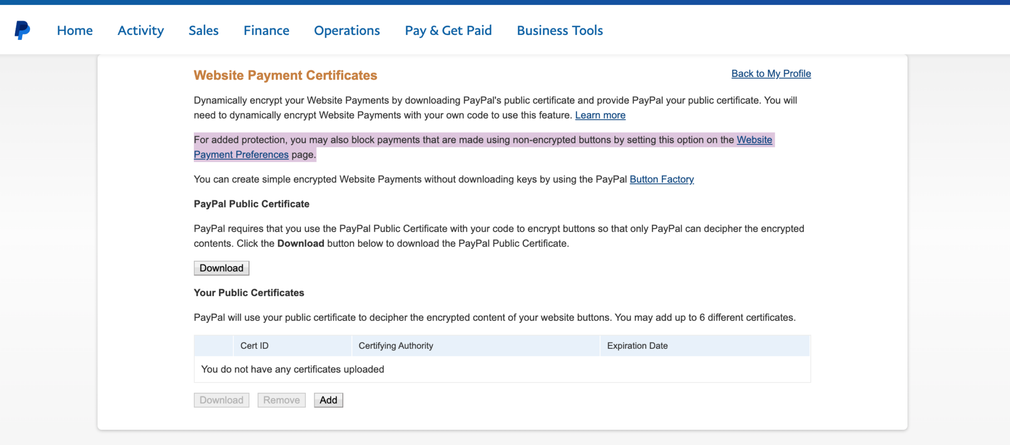
Task: Select the Sales tab
Action: click(x=203, y=30)
